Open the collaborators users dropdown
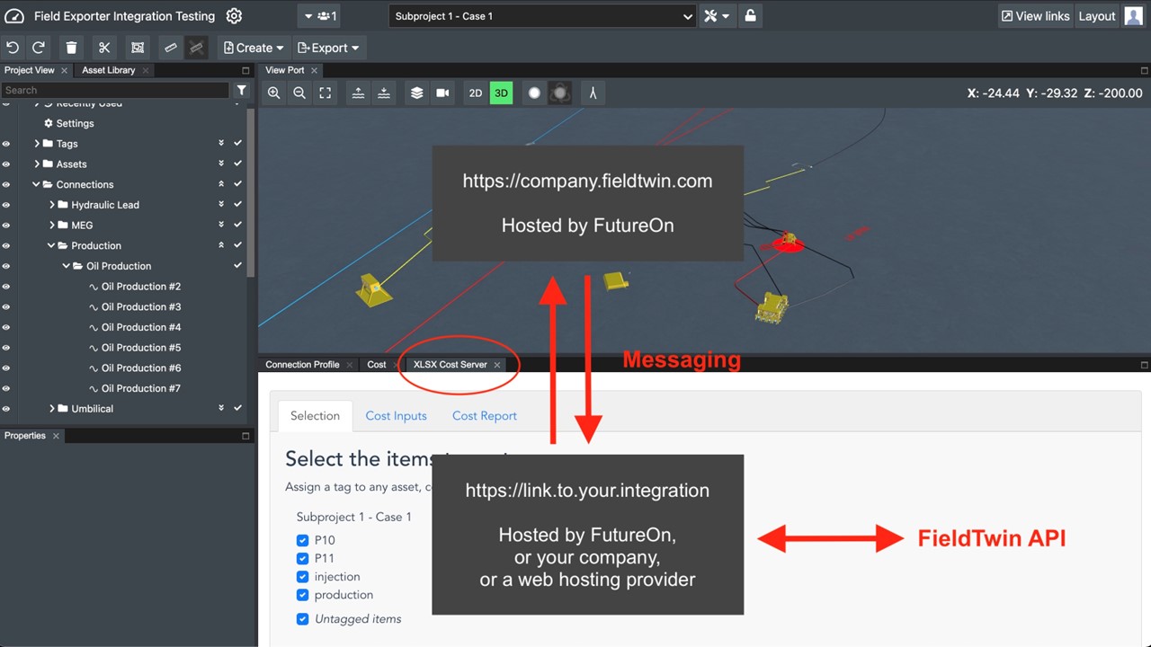This screenshot has width=1151, height=647. 320,16
